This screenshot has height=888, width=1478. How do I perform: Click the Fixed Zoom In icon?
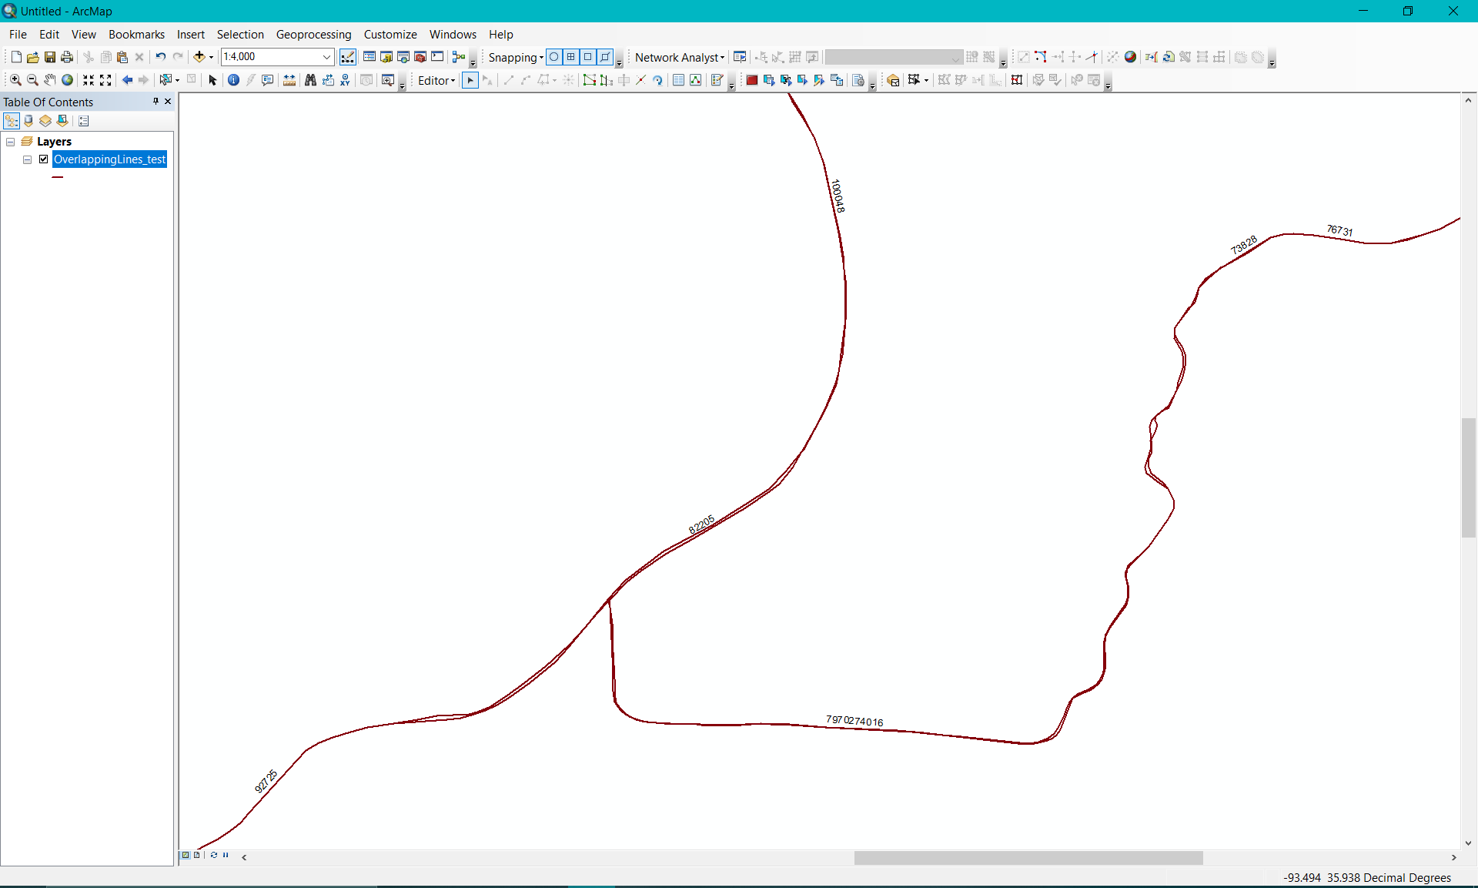pyautogui.click(x=89, y=80)
